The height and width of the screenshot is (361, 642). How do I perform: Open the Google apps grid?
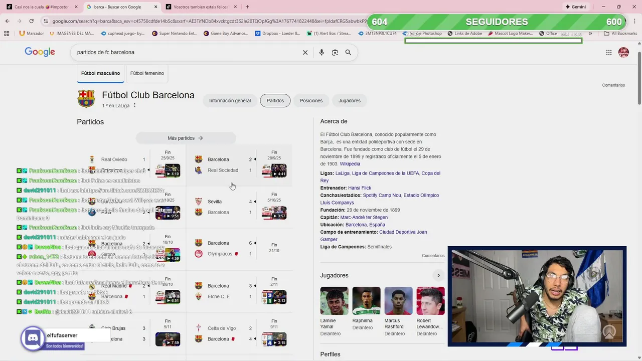609,52
